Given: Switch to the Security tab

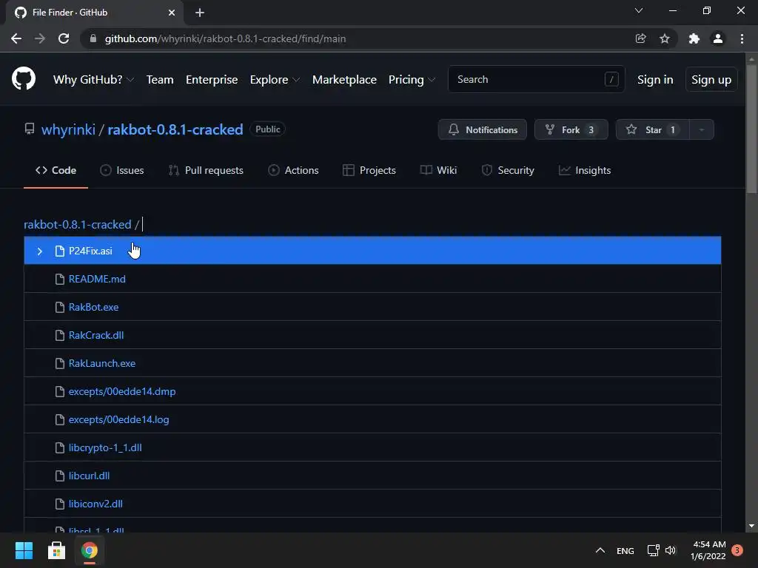Looking at the screenshot, I should [508, 170].
